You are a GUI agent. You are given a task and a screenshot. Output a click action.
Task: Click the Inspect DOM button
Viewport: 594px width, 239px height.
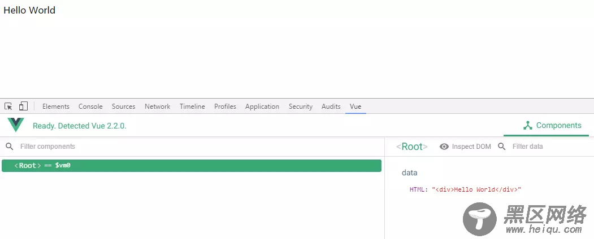coord(465,147)
